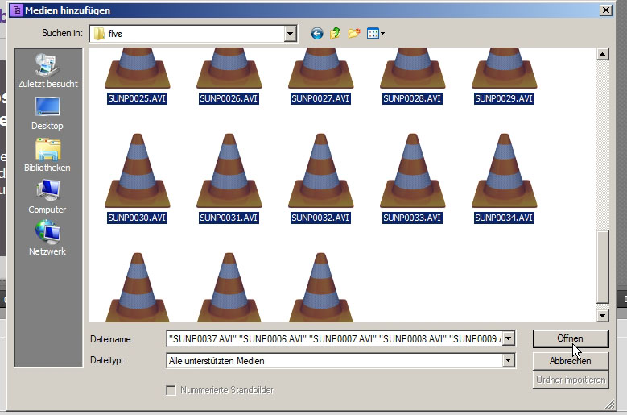Select the SUNP0026.AVI cone icon
This screenshot has width=627, height=415.
pos(229,68)
